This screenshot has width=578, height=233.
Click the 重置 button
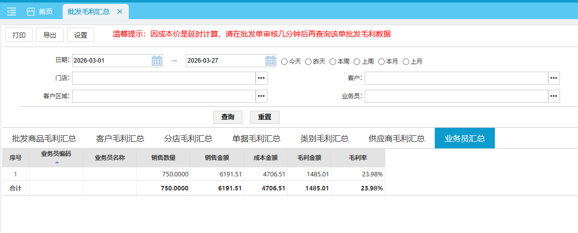(264, 117)
